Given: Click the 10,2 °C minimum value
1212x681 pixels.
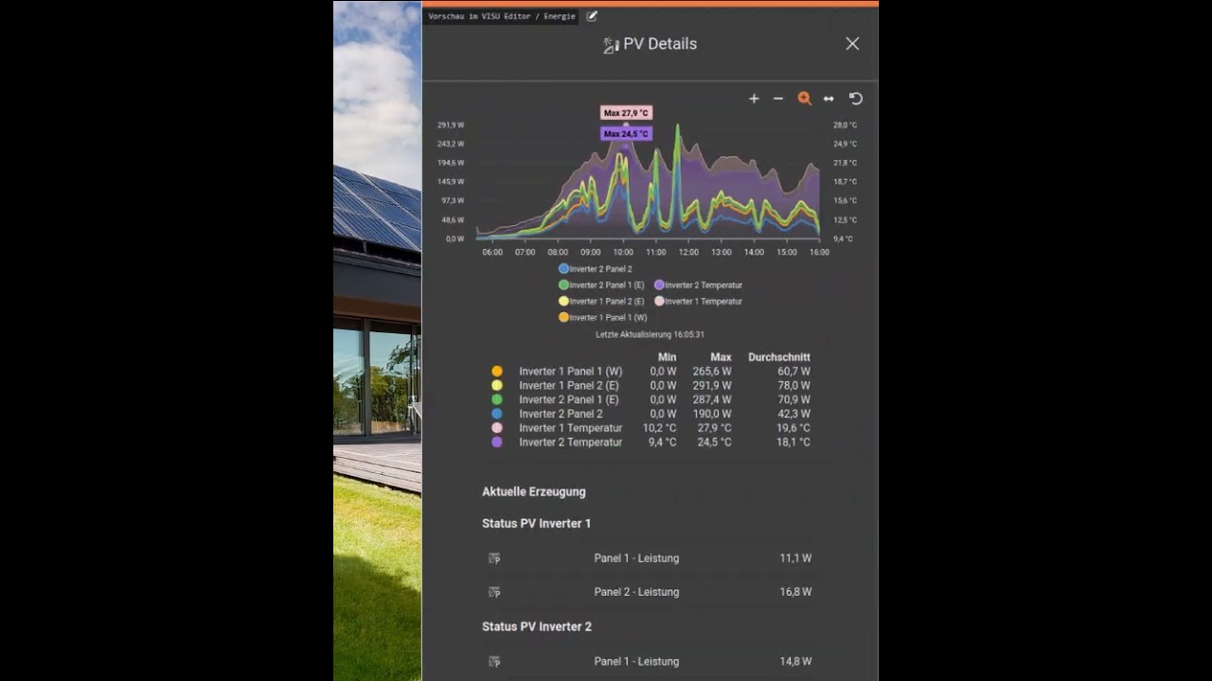Looking at the screenshot, I should [659, 428].
